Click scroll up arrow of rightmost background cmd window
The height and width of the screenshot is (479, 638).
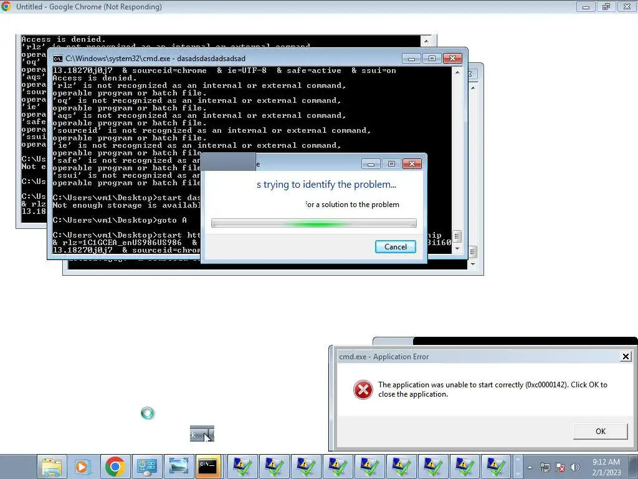click(x=473, y=87)
